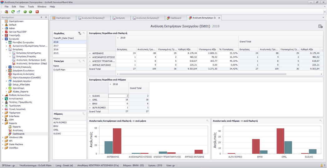Pin the Navigation panel
The height and width of the screenshot is (168, 327).
(41, 17)
